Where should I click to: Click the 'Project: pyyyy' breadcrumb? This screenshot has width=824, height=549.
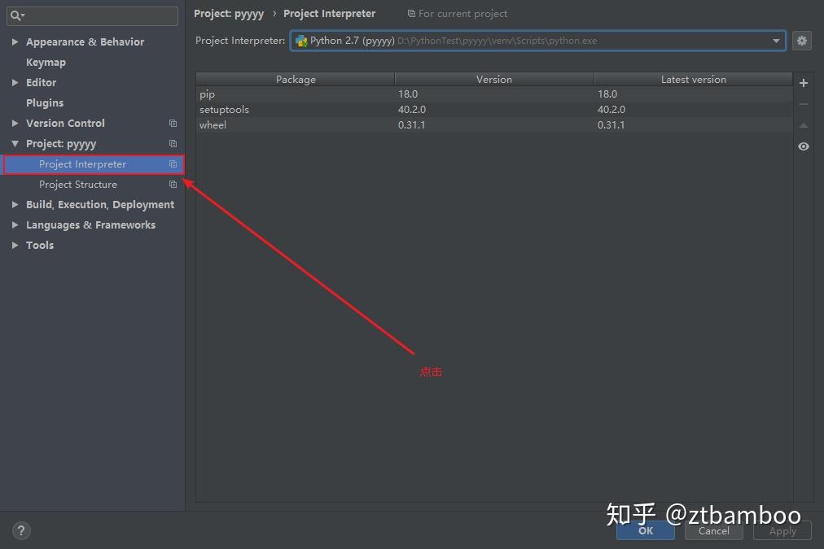coord(229,13)
